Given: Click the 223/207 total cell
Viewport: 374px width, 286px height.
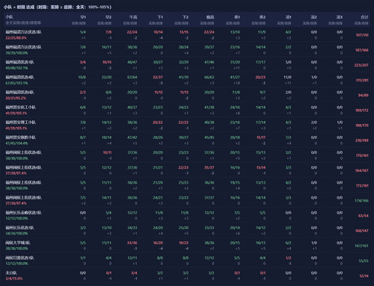Looking at the screenshot, I should [x=361, y=65].
